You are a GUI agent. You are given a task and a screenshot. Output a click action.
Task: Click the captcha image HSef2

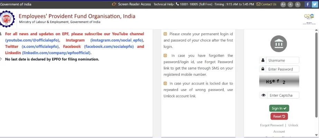point(279,81)
